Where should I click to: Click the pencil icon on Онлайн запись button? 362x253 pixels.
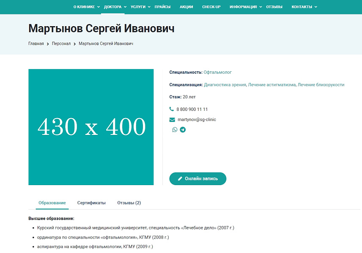pos(180,178)
